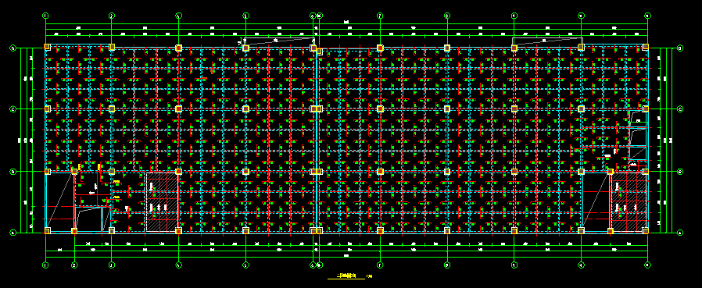Click column at axis 4 and row C
This screenshot has height=288, width=702.
pos(179,108)
